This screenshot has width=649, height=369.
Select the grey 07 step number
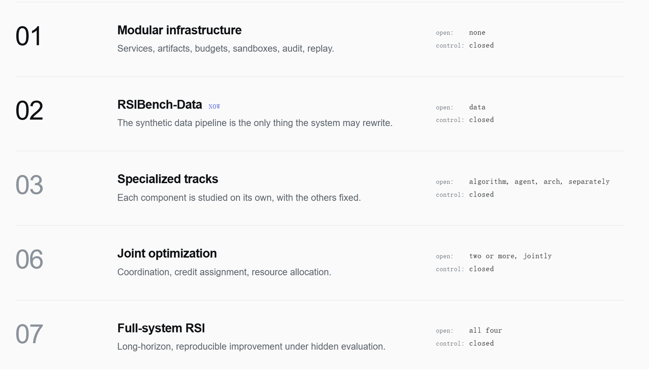pos(29,335)
